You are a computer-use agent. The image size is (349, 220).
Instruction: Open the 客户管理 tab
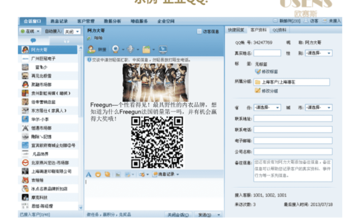[86, 21]
